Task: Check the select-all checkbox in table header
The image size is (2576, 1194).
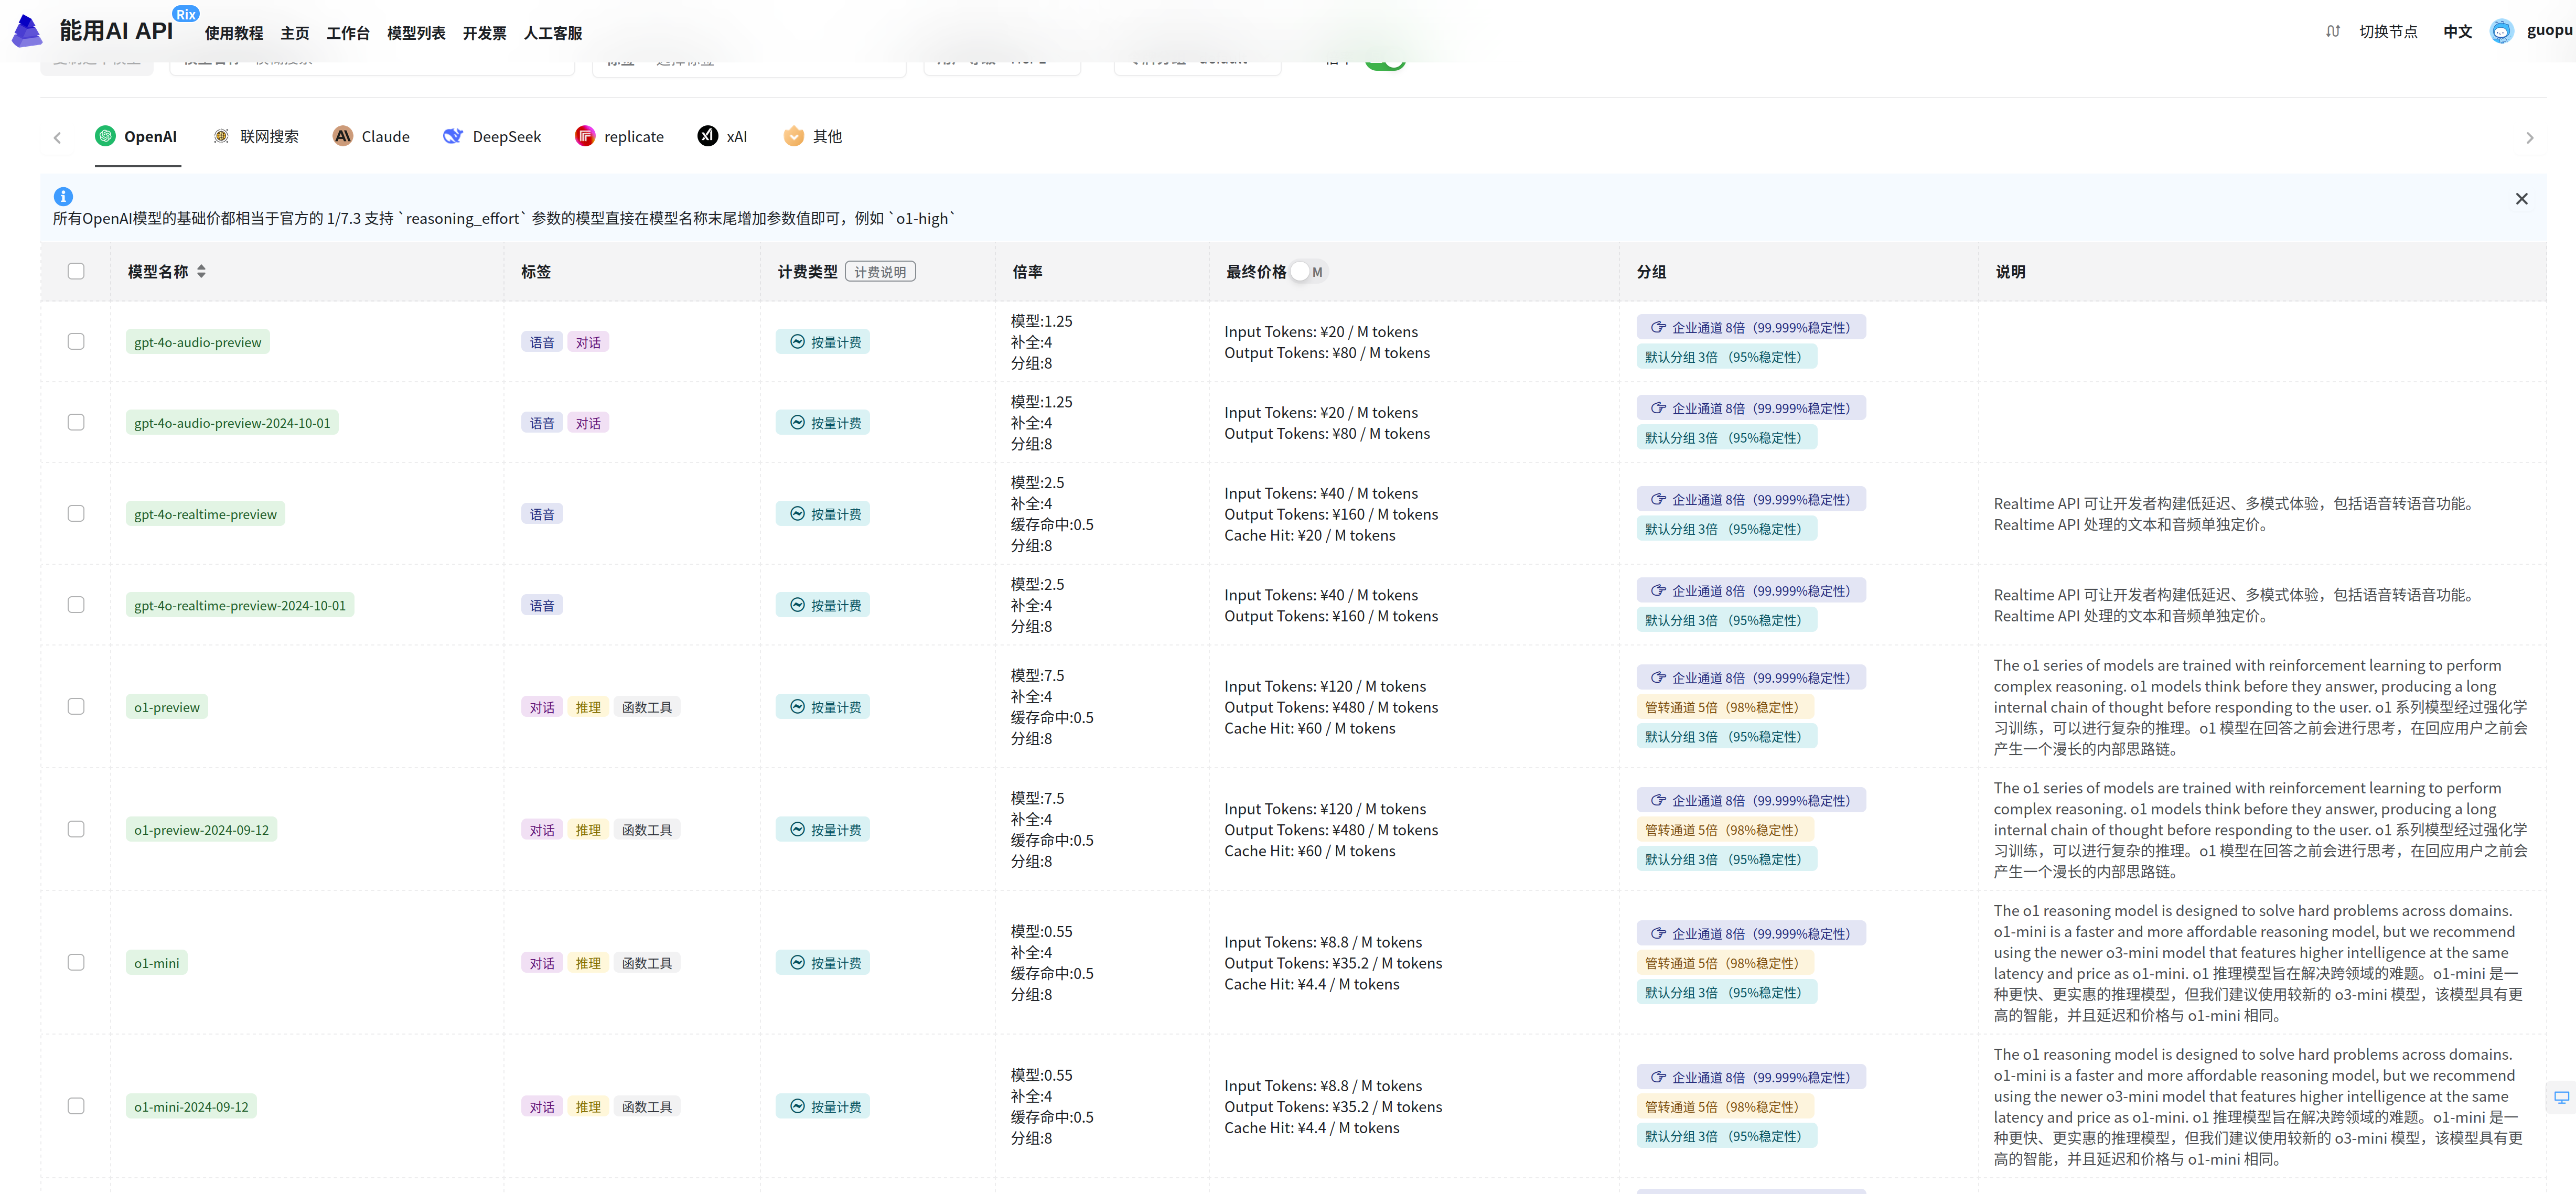Action: click(x=76, y=271)
